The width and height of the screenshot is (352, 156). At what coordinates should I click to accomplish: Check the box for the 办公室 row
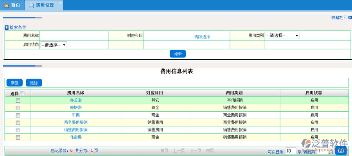[18, 100]
